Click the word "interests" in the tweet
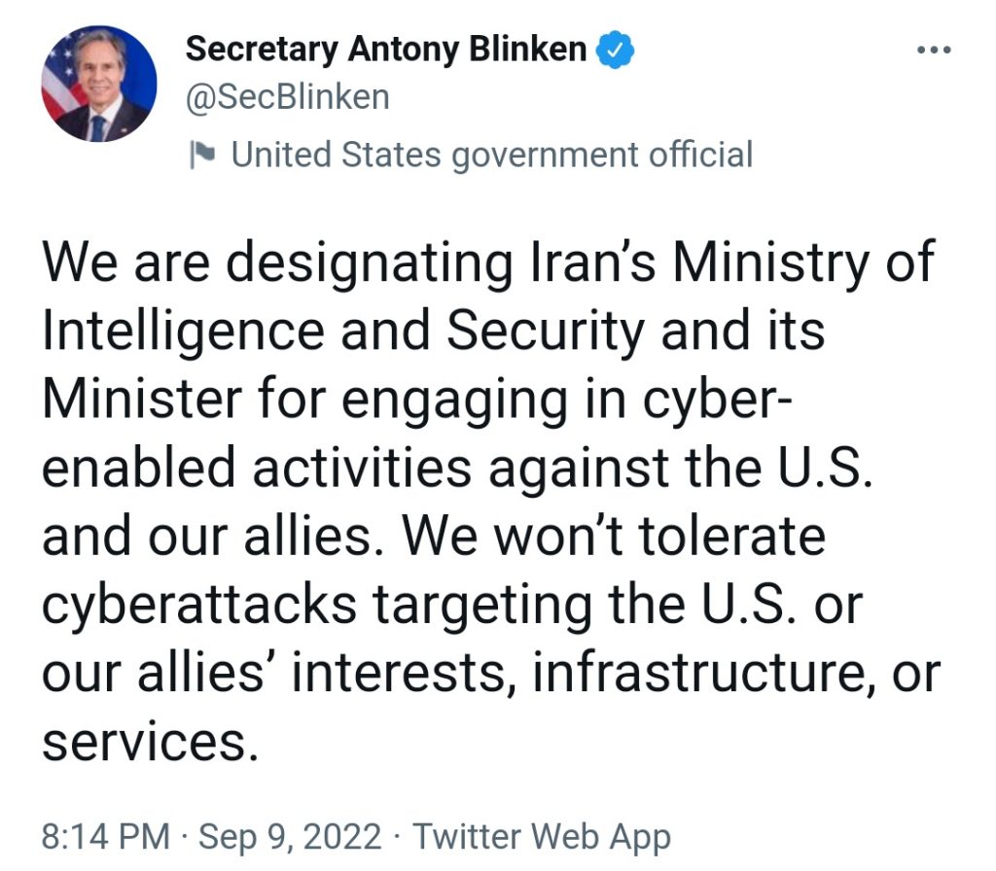Screen dimensions: 996x871 coord(401,673)
